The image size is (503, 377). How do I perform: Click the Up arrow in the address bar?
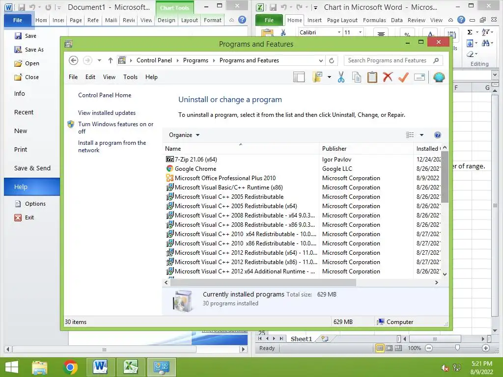click(x=111, y=60)
